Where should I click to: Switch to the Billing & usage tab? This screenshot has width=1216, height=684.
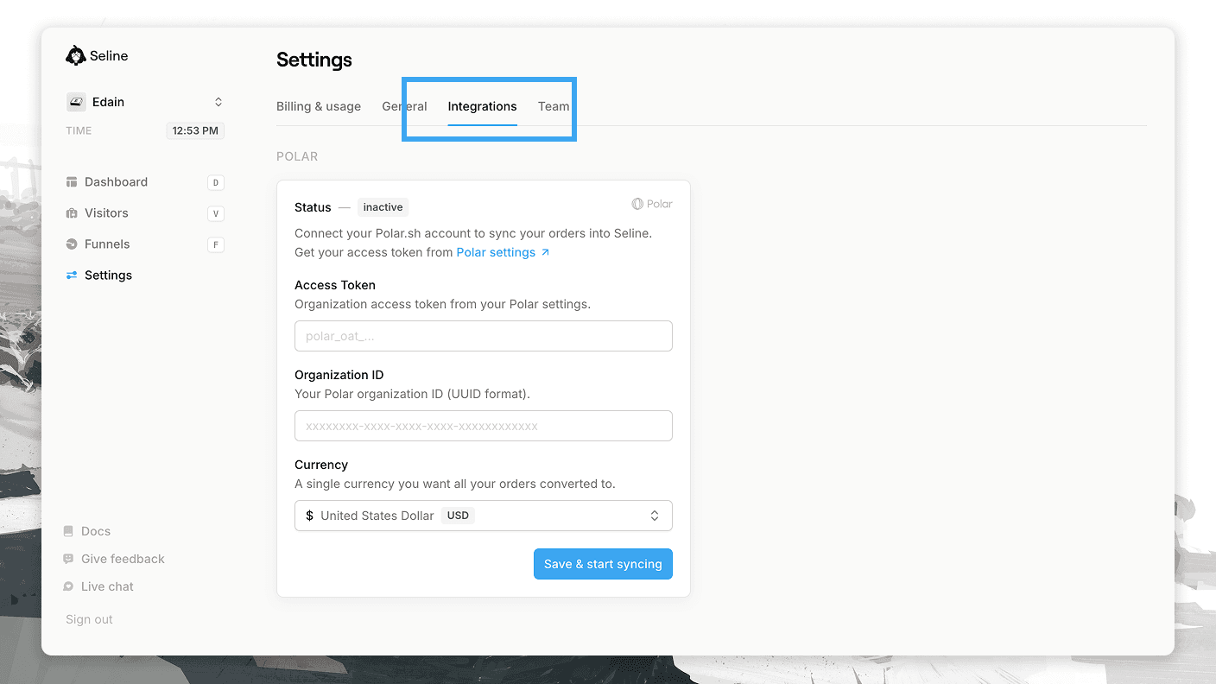319,106
